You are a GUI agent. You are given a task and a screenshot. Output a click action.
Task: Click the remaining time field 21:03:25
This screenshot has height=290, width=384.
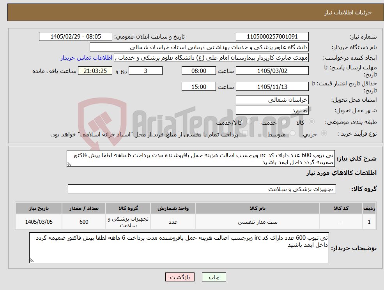point(95,71)
